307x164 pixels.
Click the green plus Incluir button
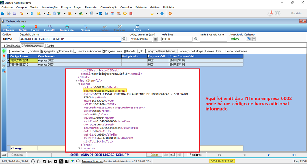coord(23,28)
